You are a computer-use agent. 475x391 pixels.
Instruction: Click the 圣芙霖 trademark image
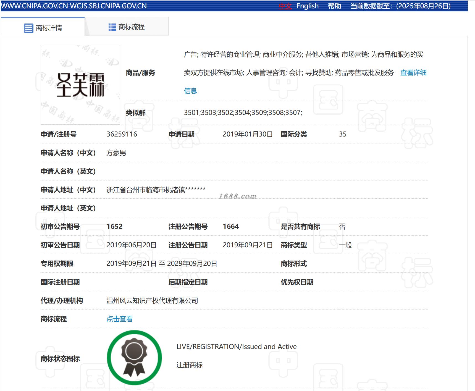point(80,85)
